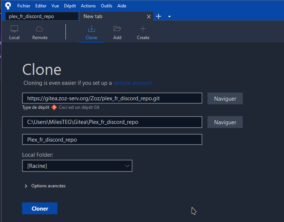Click the destination path input field
The image size is (284, 222).
point(112,122)
